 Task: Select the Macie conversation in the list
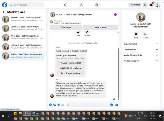pos(23,56)
